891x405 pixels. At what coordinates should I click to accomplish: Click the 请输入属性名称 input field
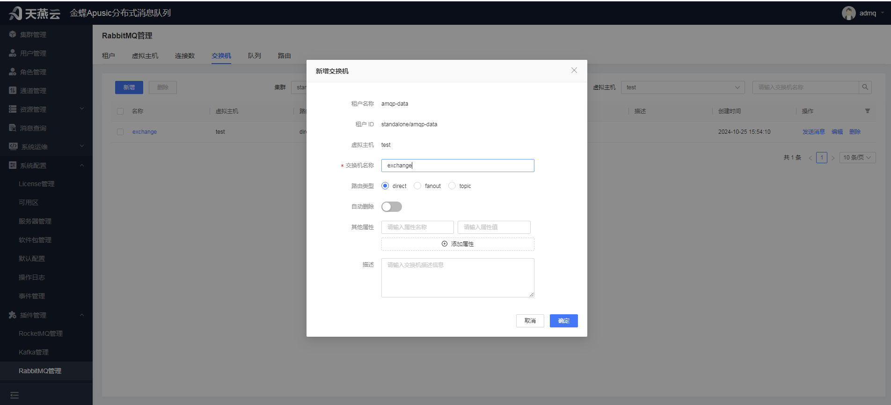417,227
